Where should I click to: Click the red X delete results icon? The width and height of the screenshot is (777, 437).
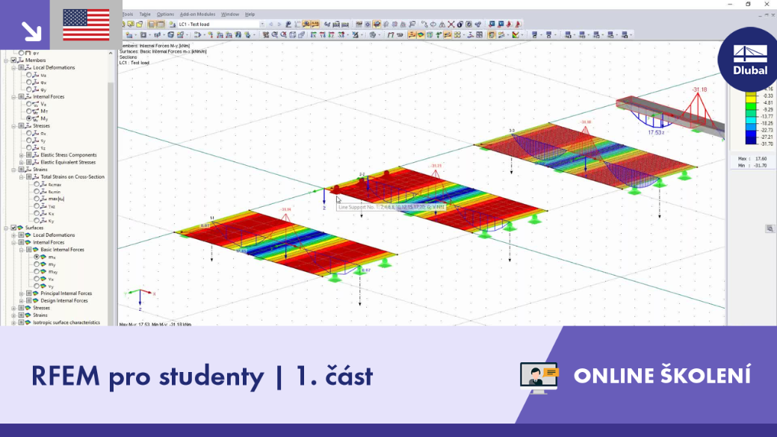point(451,24)
